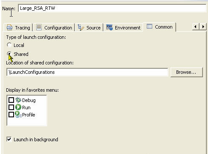Click the 'Local' label text
This screenshot has height=154, width=208.
coord(19,45)
